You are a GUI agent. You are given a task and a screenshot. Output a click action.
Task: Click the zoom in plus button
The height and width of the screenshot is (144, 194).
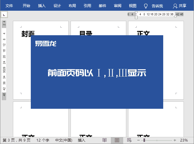tap(175, 140)
